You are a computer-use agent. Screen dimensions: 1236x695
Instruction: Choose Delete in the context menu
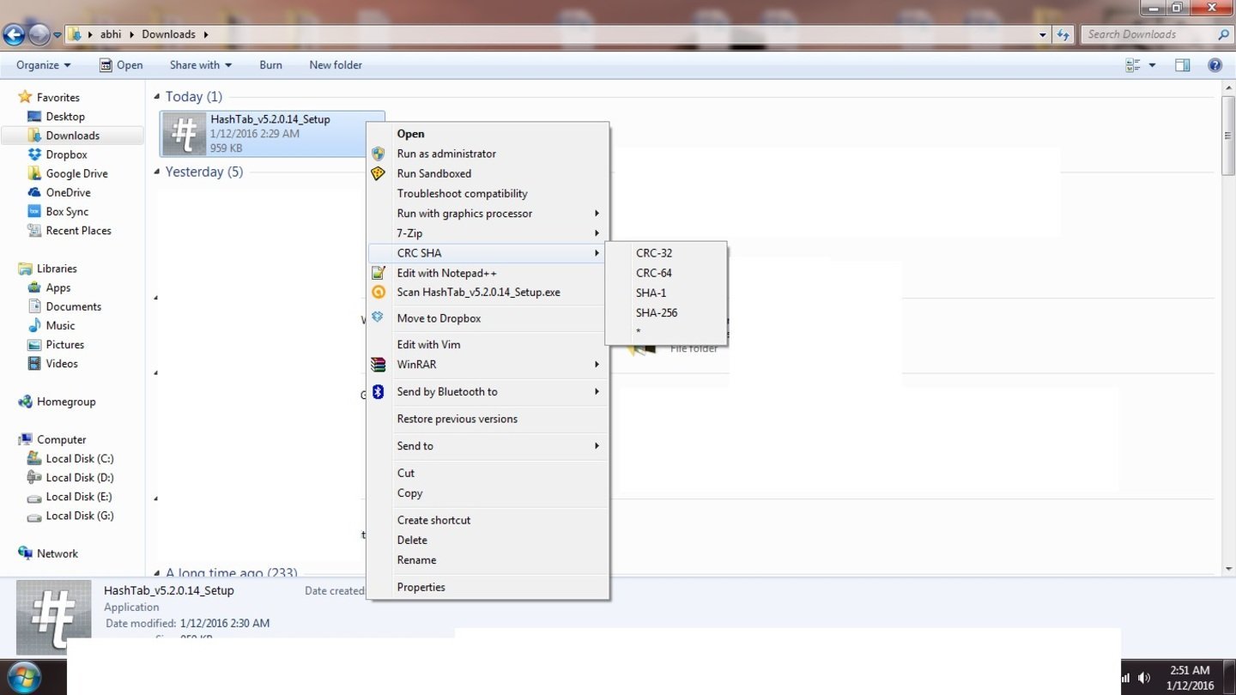[x=488, y=540]
